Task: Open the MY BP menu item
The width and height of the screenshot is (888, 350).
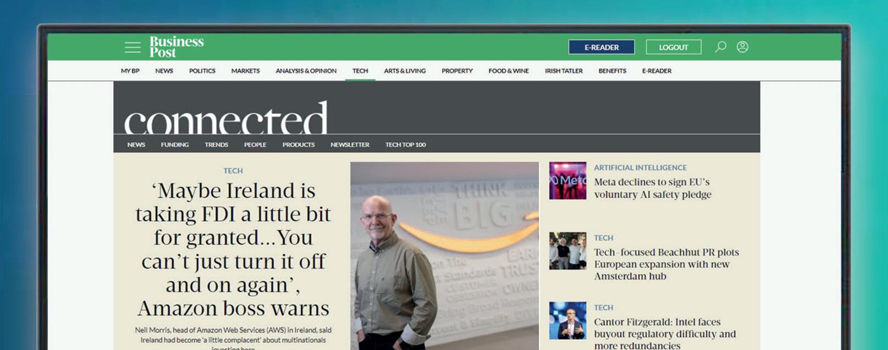Action: (x=130, y=71)
